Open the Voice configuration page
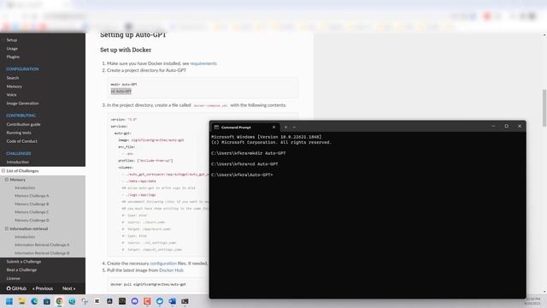Viewport: 547px width, 308px height. point(11,95)
